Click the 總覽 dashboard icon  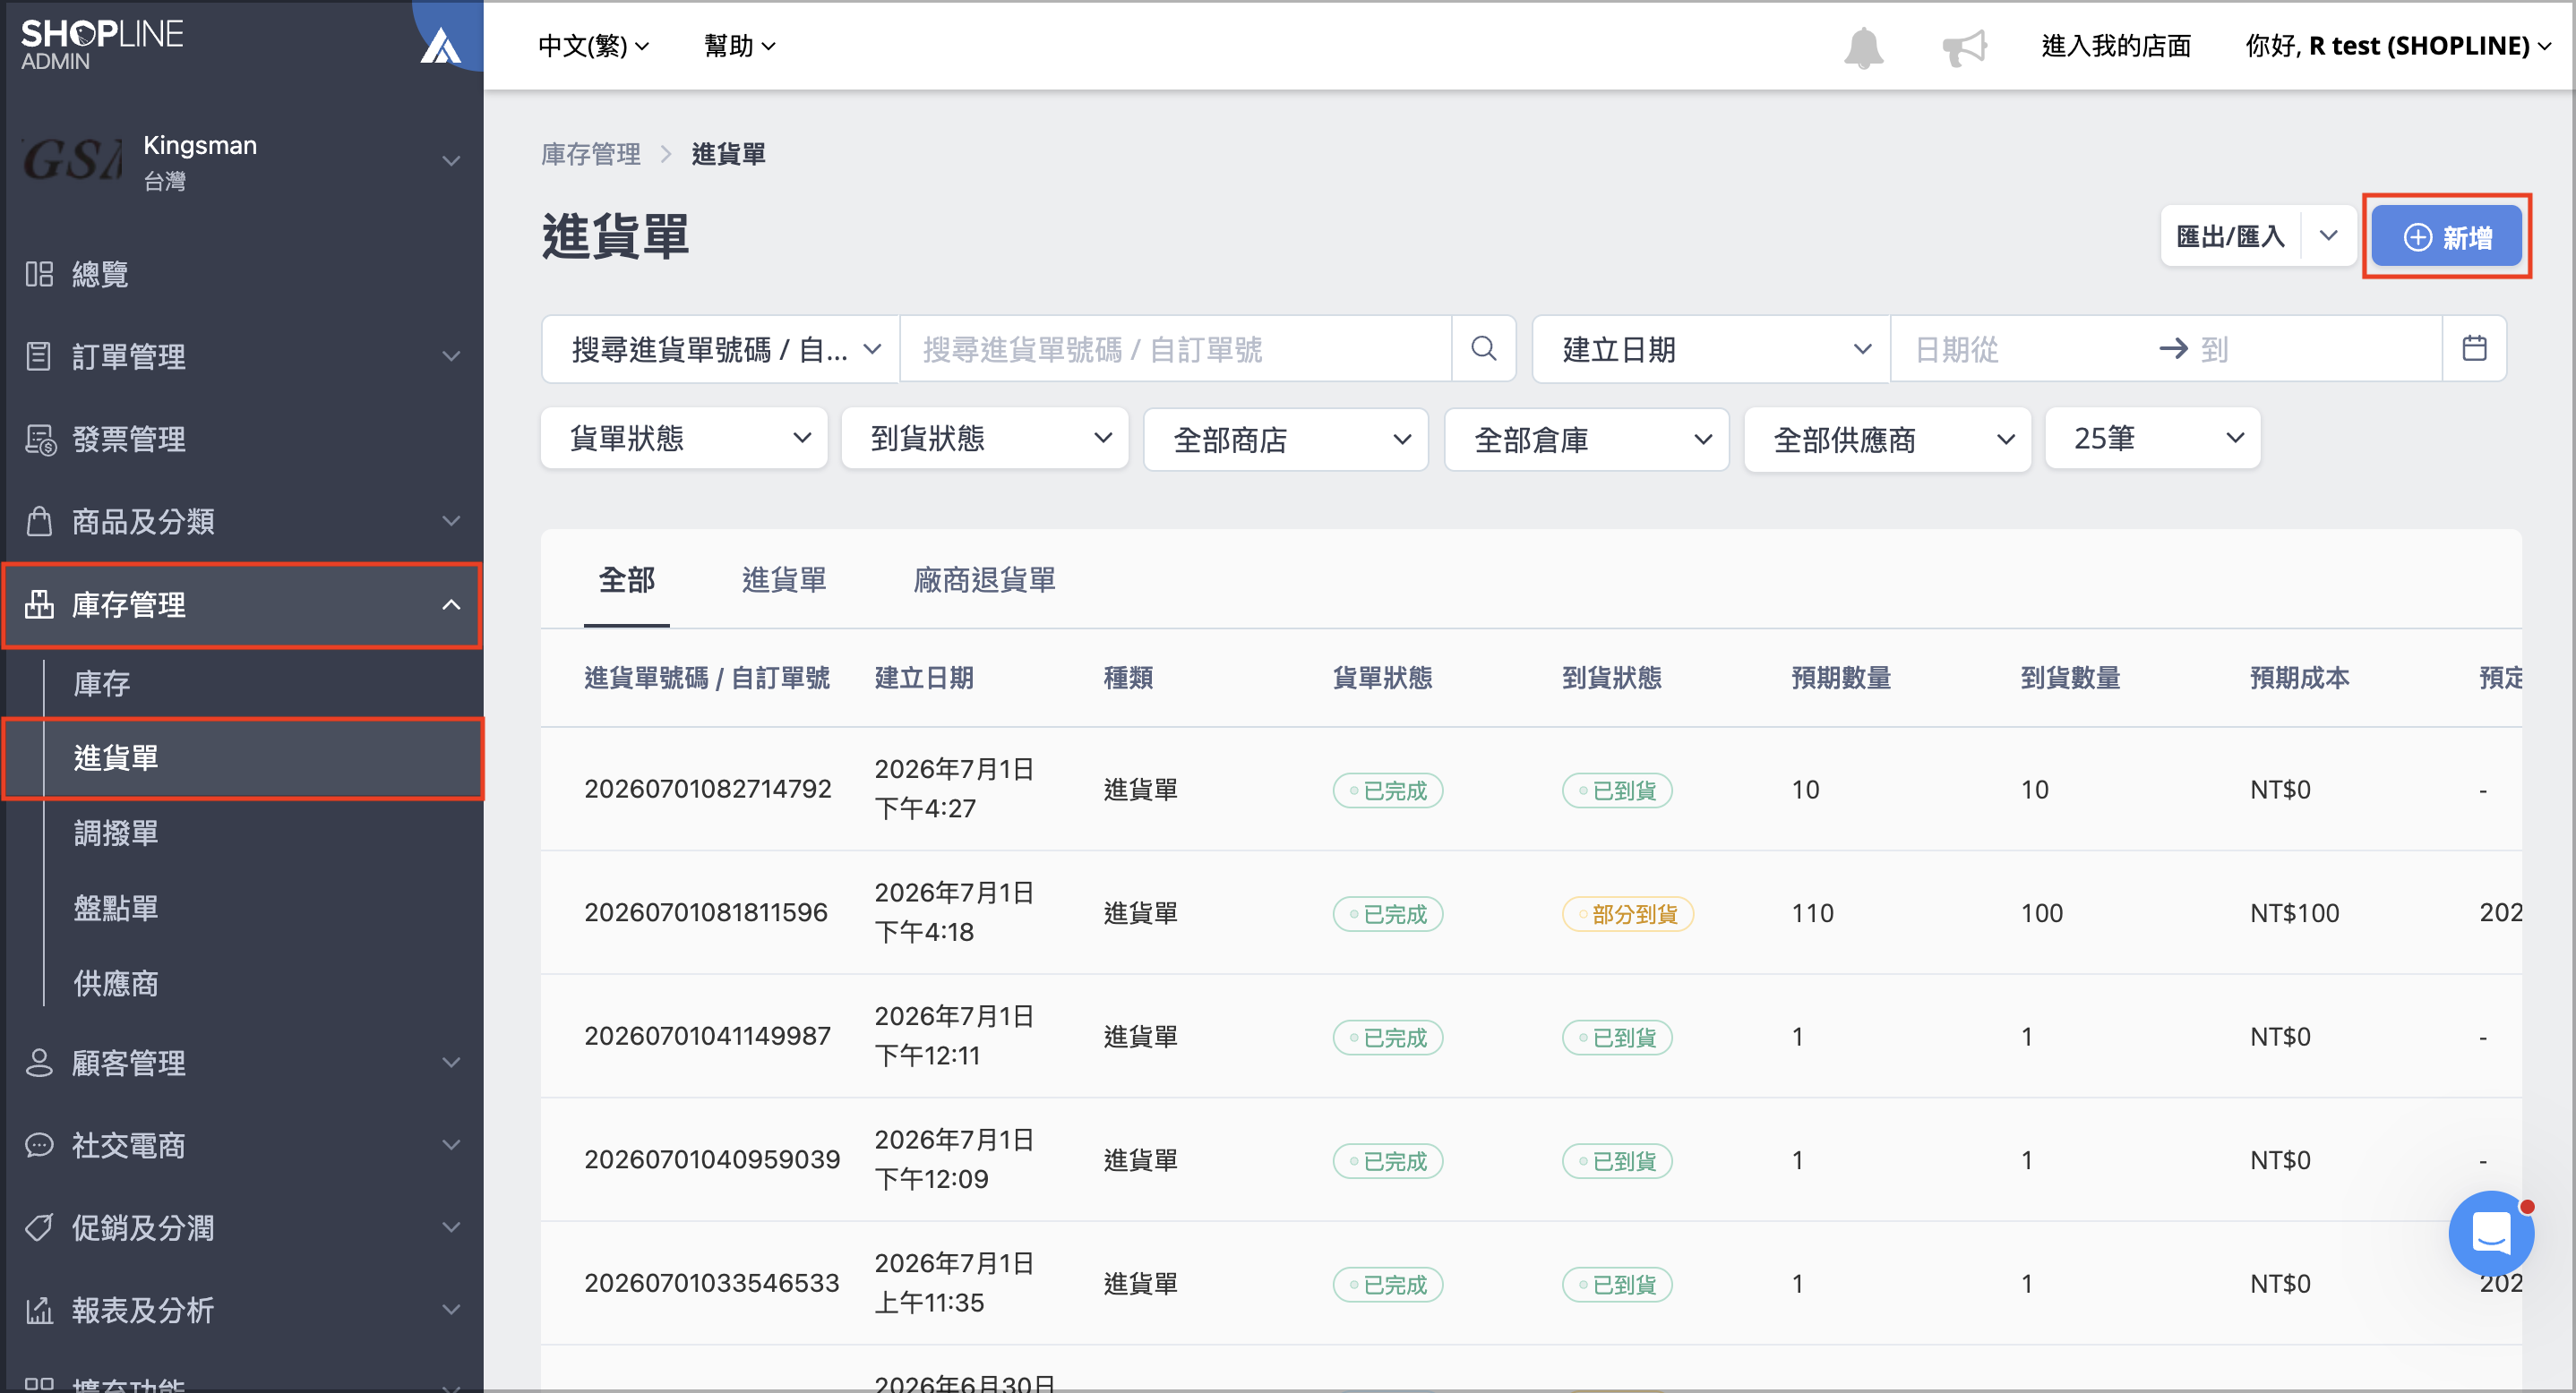click(x=39, y=274)
